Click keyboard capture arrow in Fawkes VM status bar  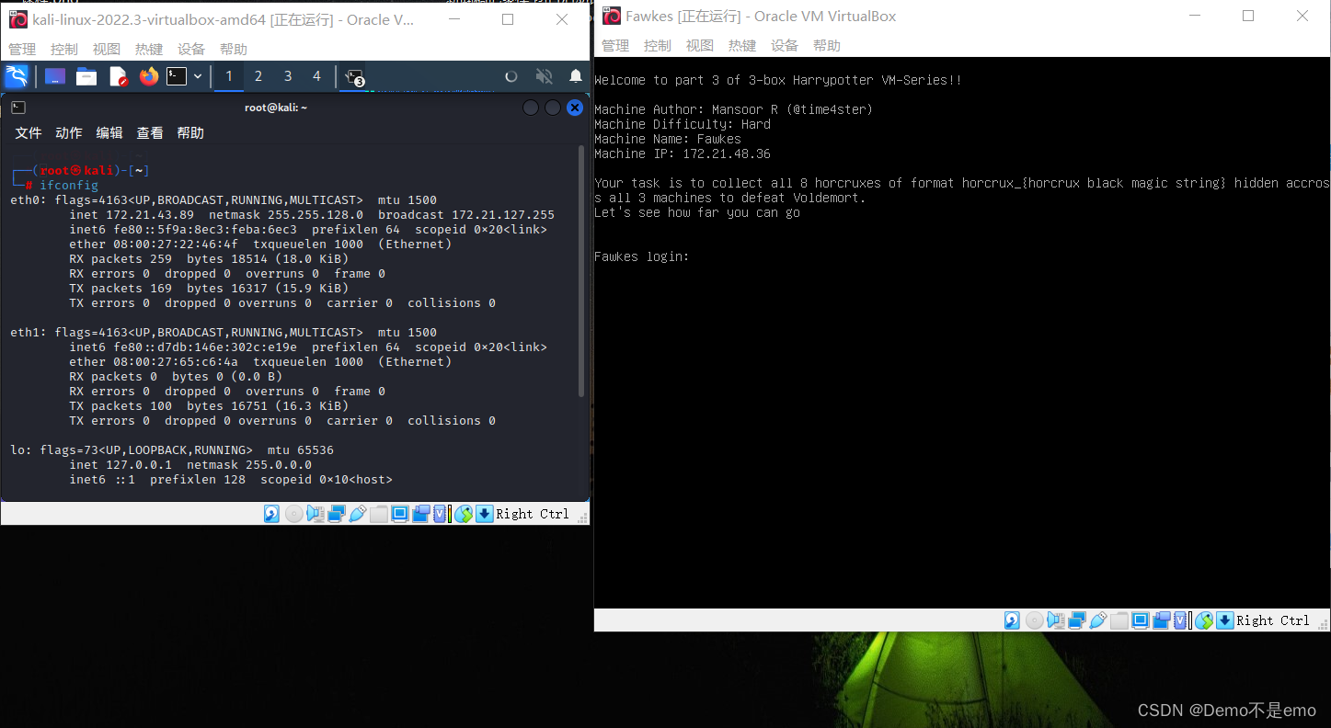coord(1225,620)
